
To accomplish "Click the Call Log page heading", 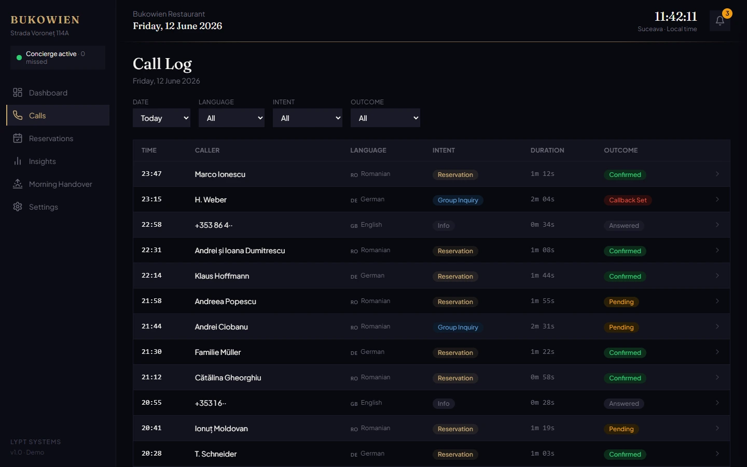I will tap(162, 64).
